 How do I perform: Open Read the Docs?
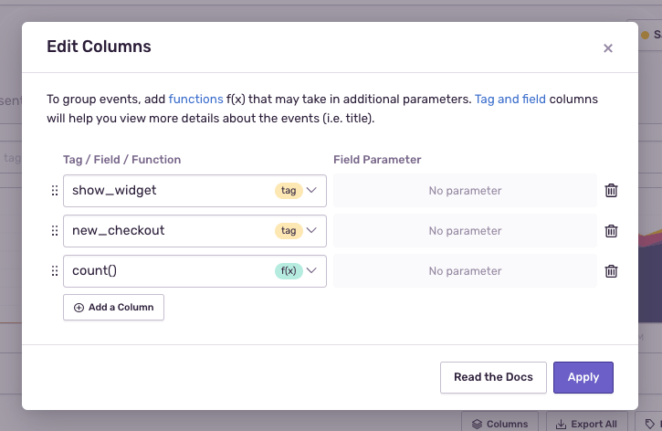pos(493,377)
